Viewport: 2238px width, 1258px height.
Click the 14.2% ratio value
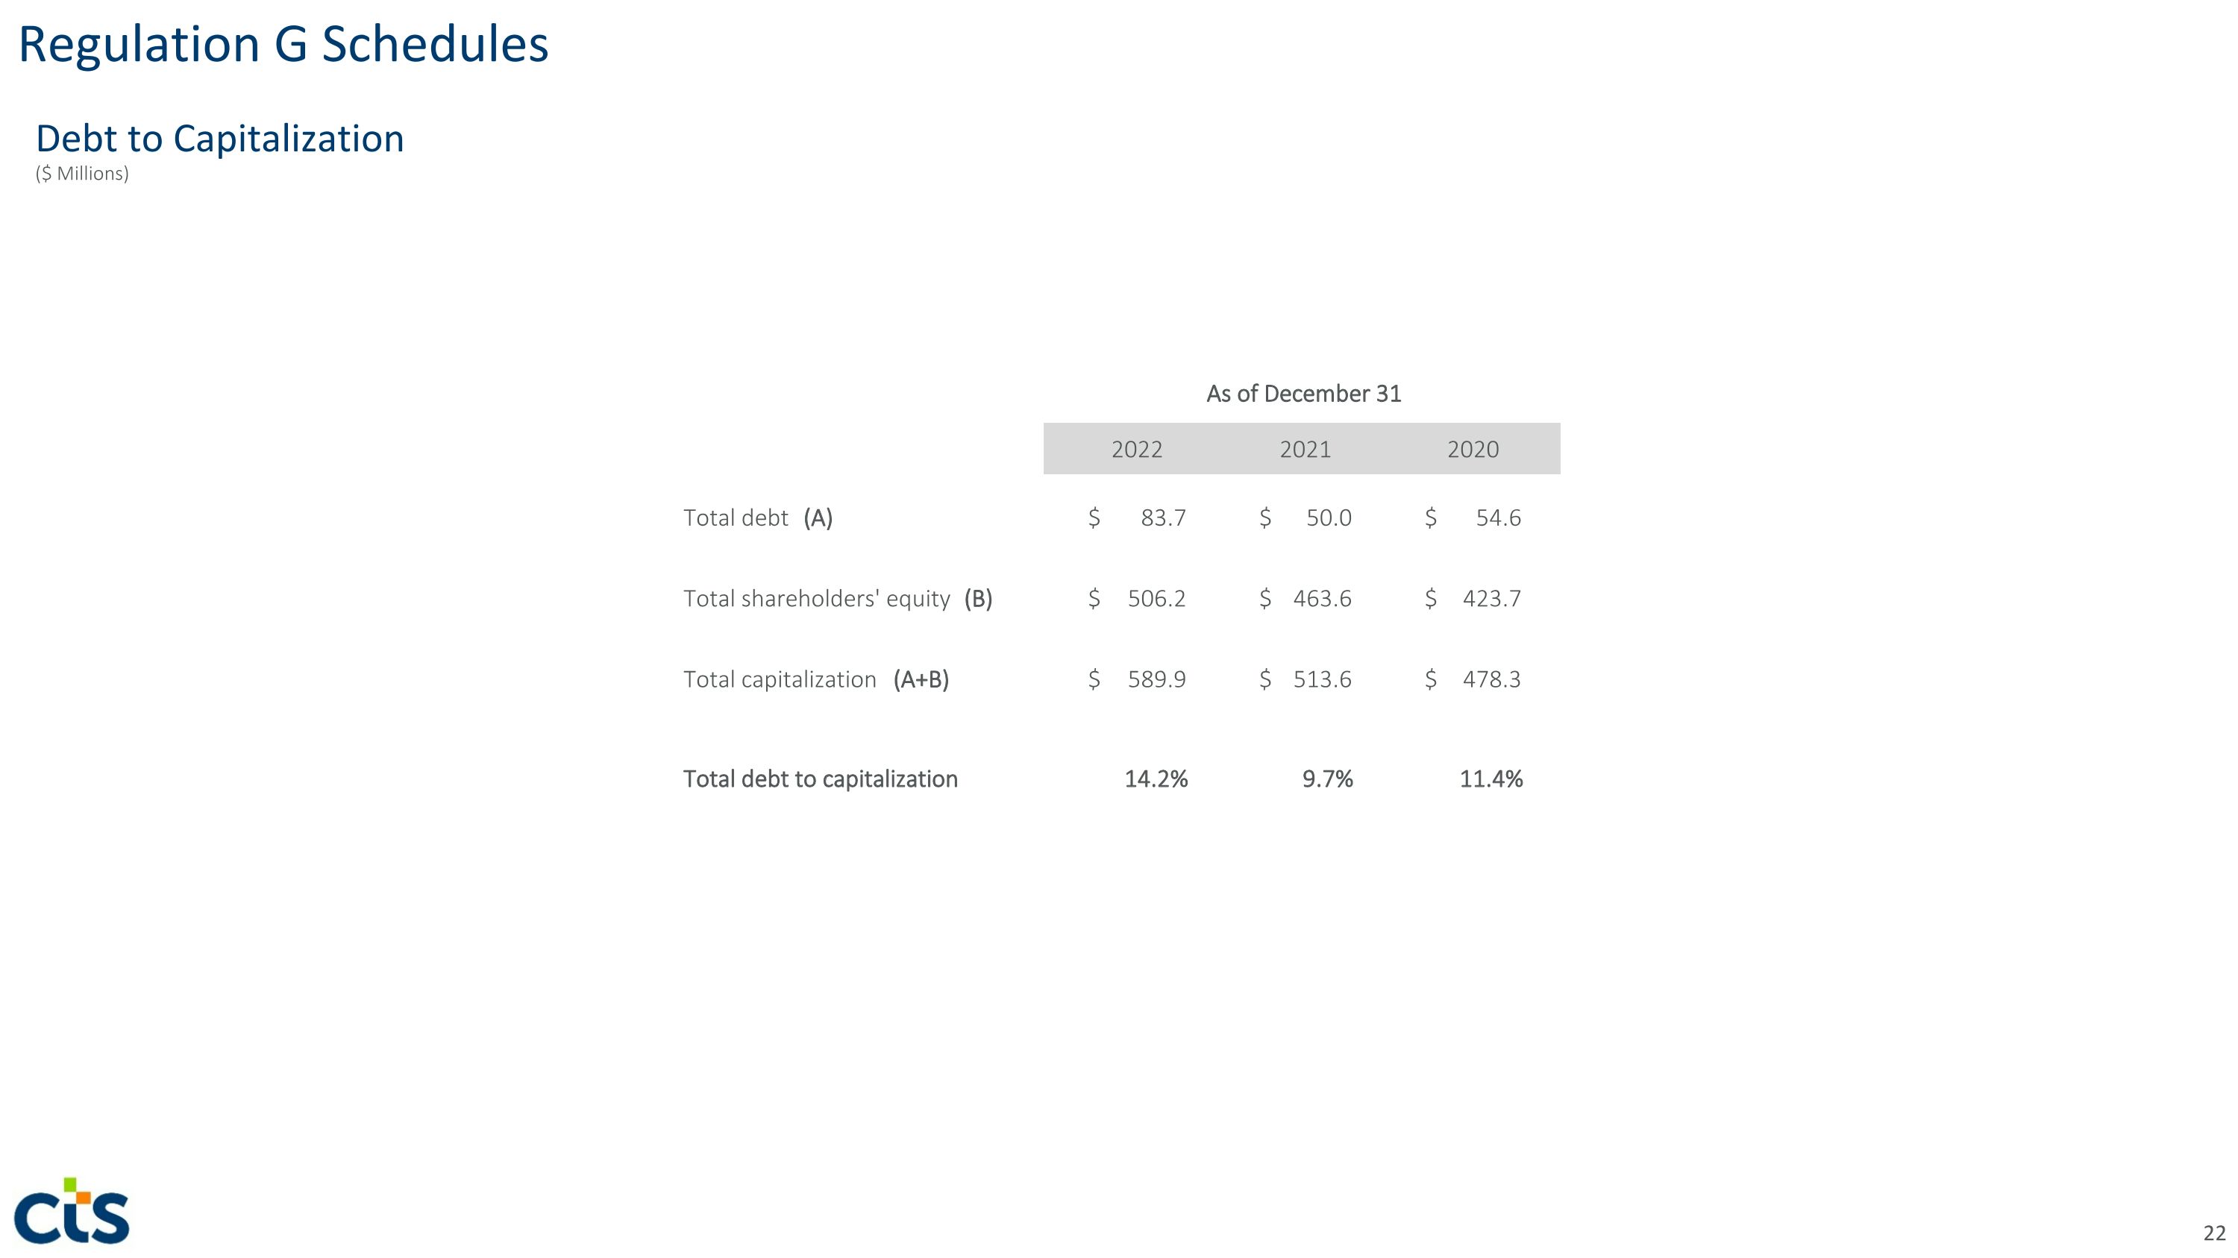coord(1156,779)
